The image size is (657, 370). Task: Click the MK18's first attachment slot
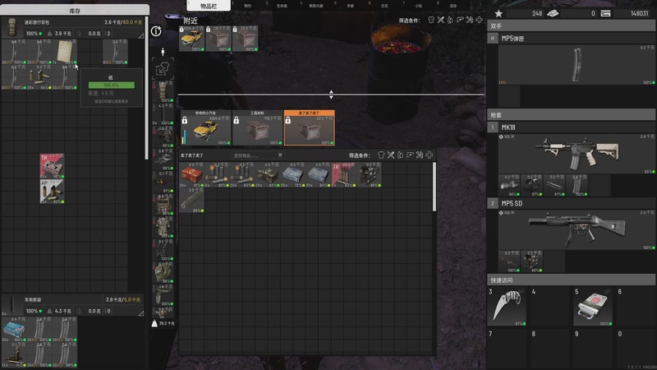[509, 186]
